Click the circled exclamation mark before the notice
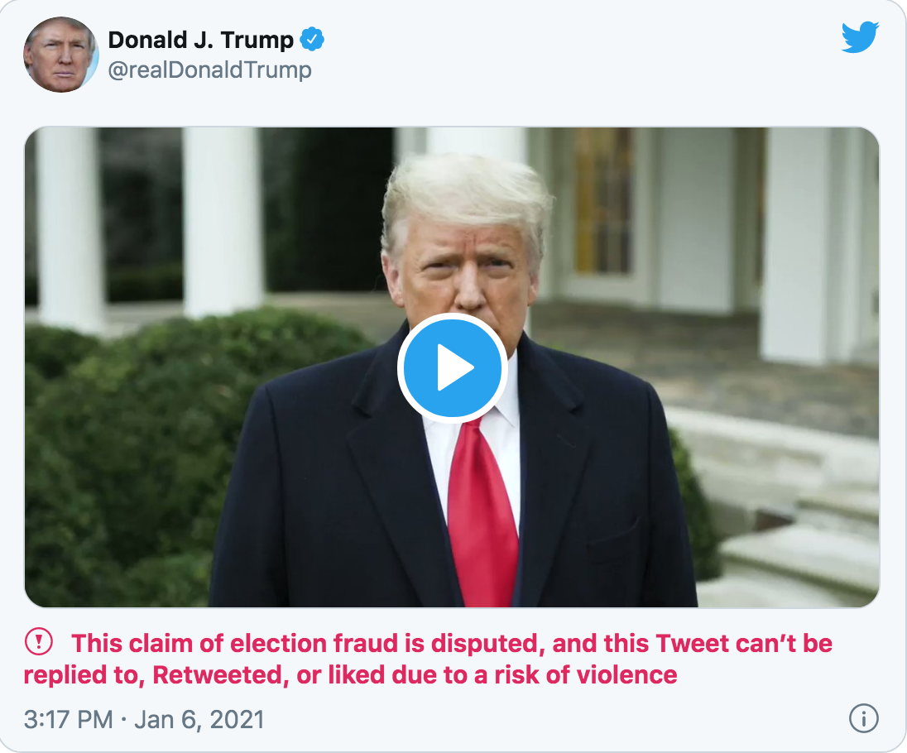This screenshot has height=753, width=907. coord(41,640)
